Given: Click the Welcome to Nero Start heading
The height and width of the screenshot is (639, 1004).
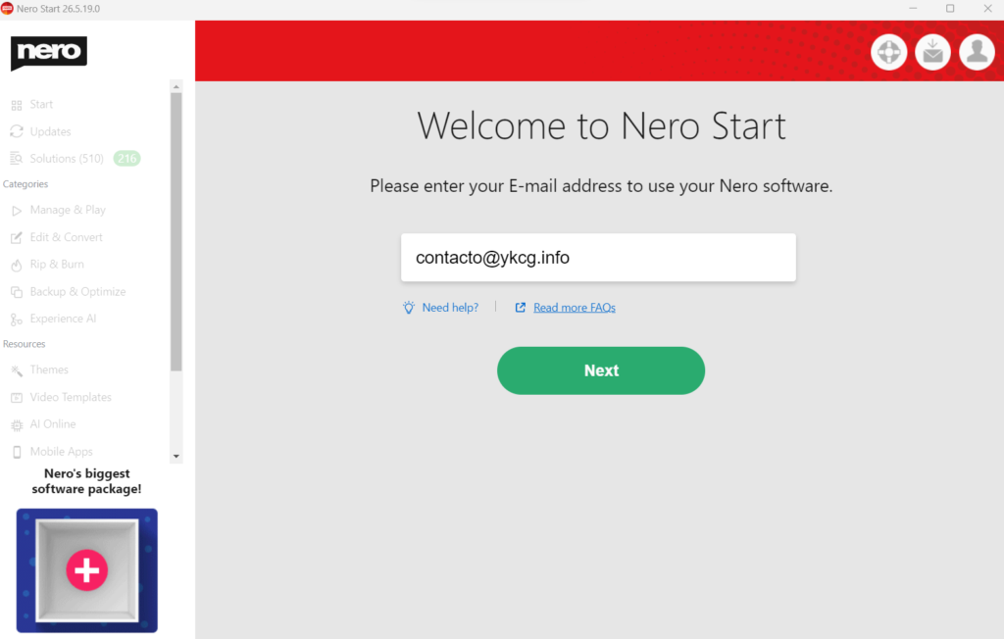Looking at the screenshot, I should (601, 125).
